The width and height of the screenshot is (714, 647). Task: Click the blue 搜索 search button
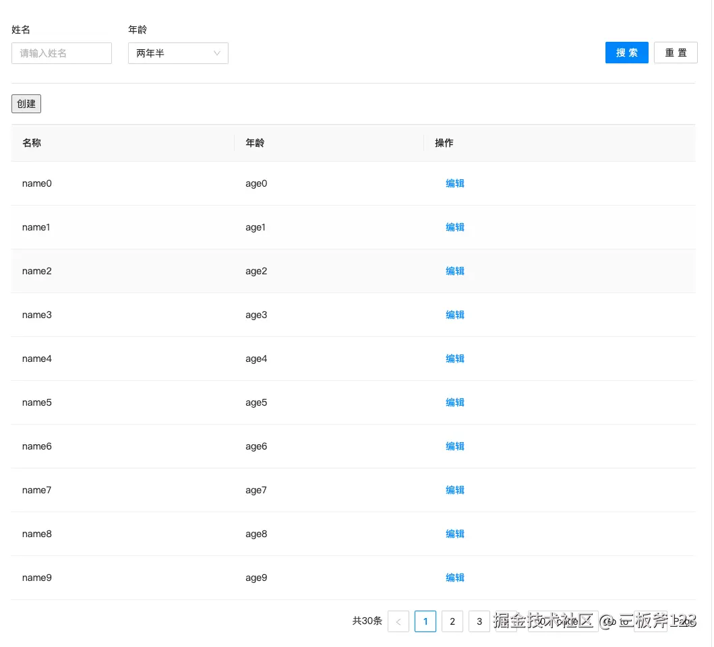626,53
